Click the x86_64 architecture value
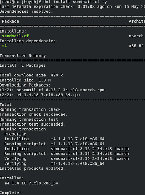This screenshot has height=195, width=145. click(136, 46)
